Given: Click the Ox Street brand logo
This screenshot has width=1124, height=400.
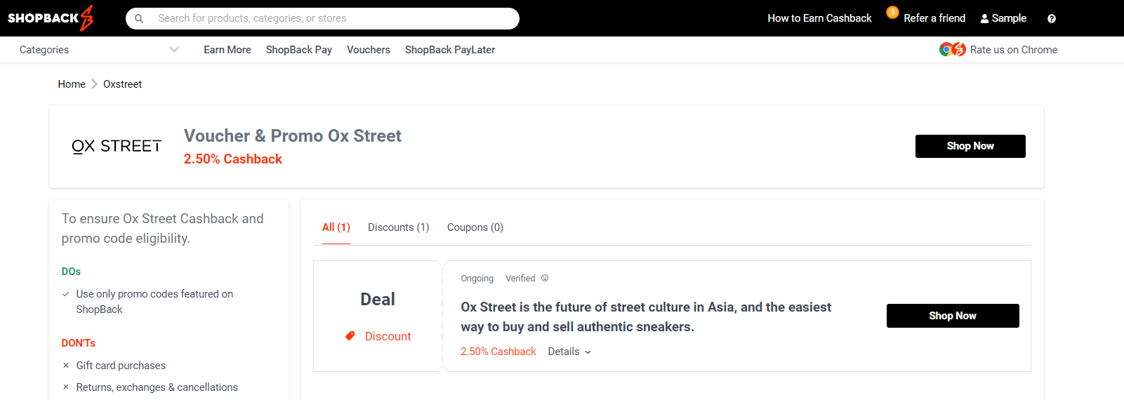Looking at the screenshot, I should pyautogui.click(x=117, y=146).
